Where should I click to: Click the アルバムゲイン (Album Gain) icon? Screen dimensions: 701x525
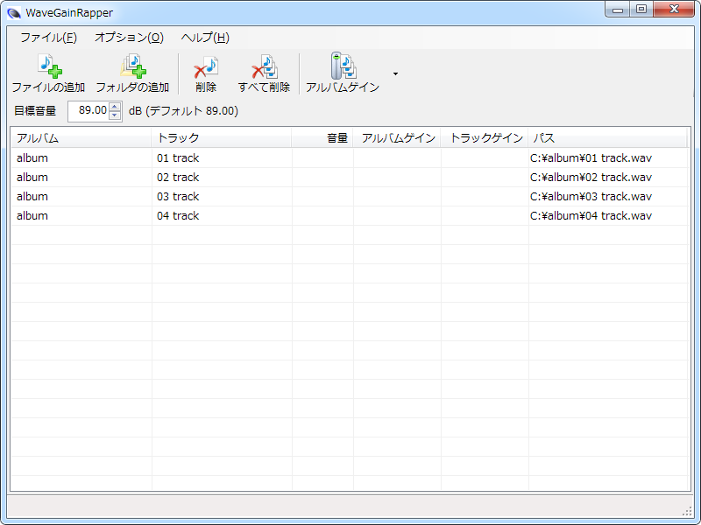click(342, 67)
